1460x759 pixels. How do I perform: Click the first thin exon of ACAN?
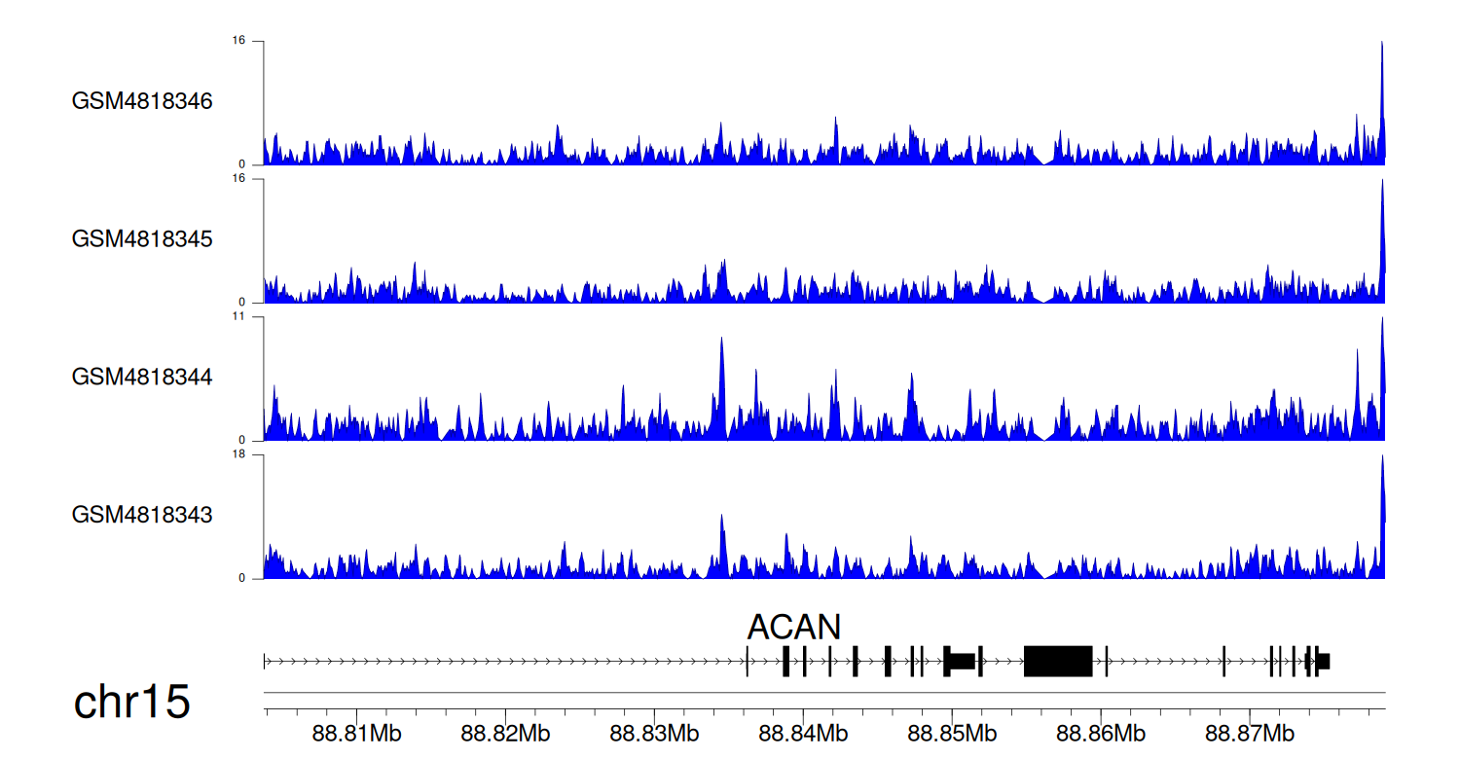(x=747, y=661)
